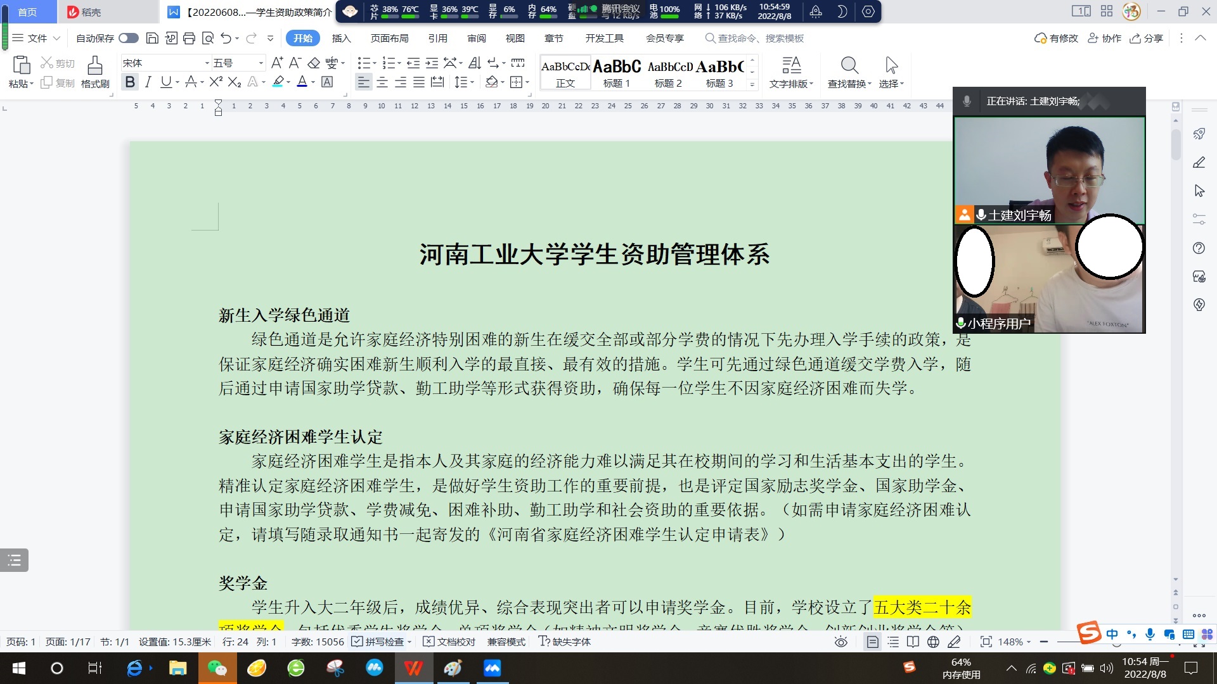Click the Collaborate (协作) button
Screen dimensions: 1217x684
pos(1105,38)
